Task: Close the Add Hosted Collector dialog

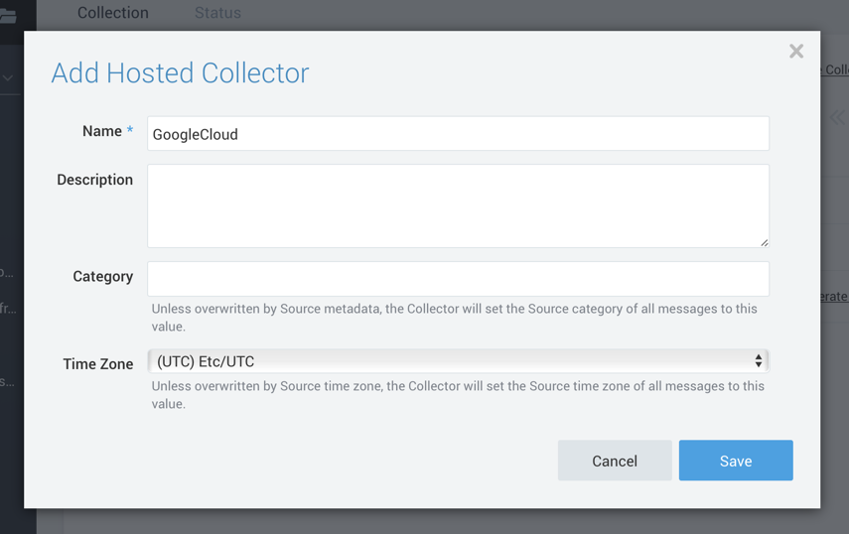Action: point(796,52)
